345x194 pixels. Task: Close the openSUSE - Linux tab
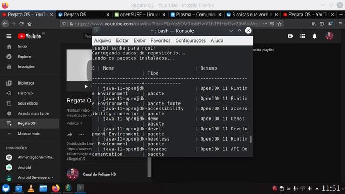pos(164,15)
